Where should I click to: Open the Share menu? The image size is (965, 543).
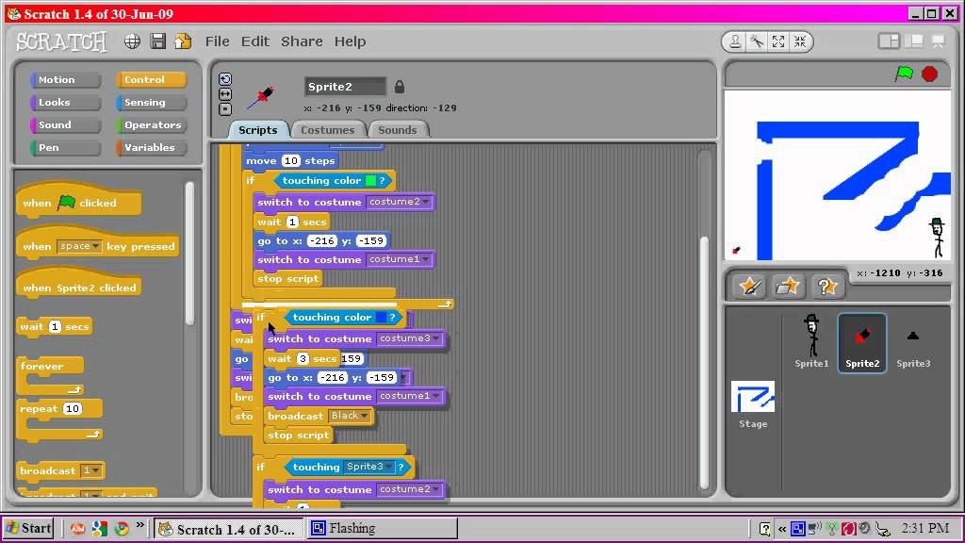coord(302,41)
